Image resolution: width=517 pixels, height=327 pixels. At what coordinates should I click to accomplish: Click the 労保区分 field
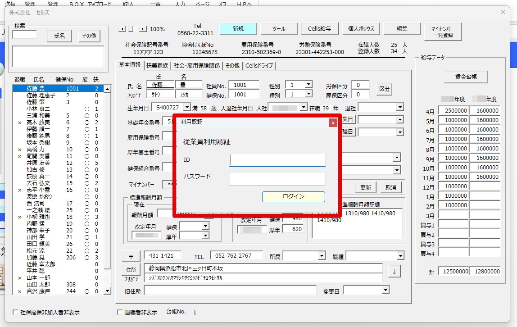360,85
